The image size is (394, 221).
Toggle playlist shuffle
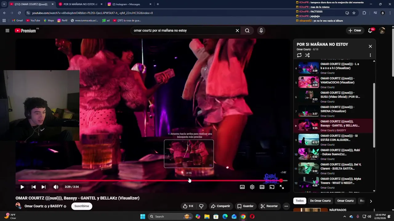tap(307, 55)
